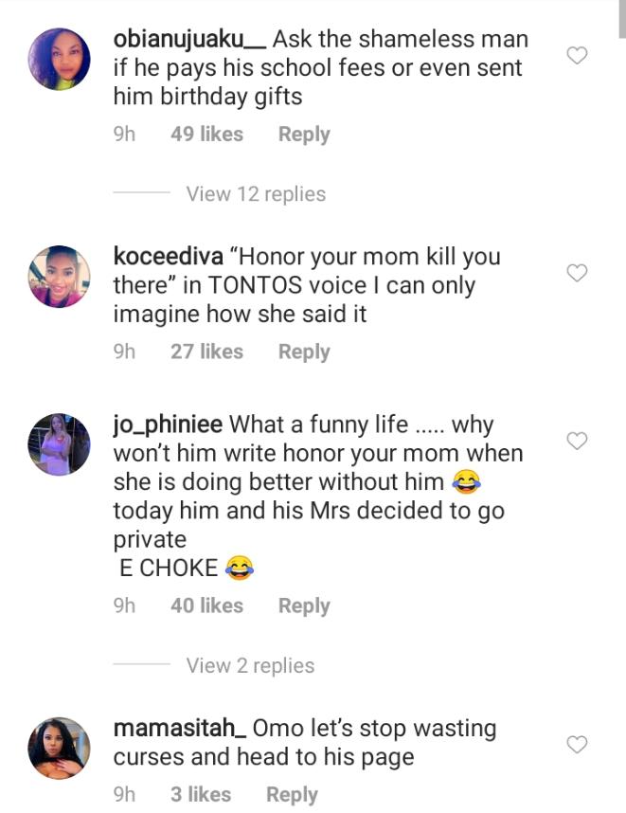The width and height of the screenshot is (626, 813).
Task: Reply to jo_phiniee's comment
Action: [304, 605]
